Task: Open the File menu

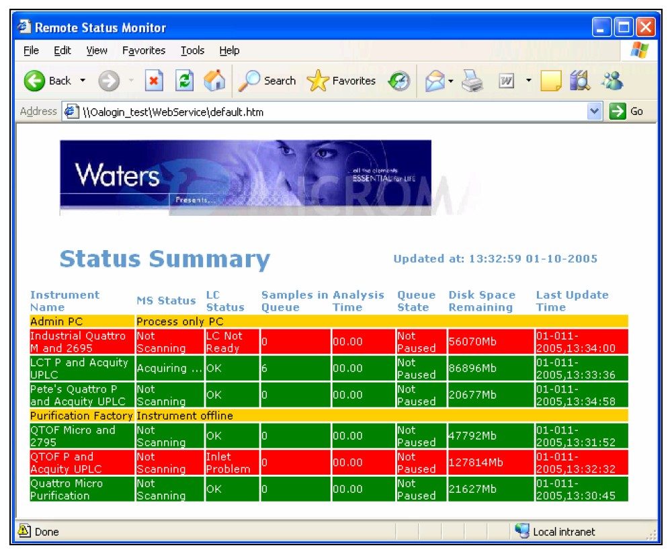Action: 31,50
